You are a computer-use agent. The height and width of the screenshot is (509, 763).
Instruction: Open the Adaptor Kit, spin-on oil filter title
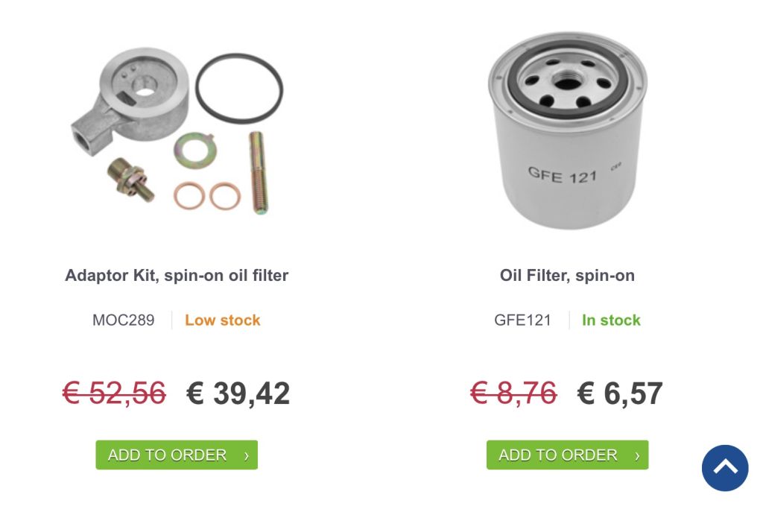click(177, 276)
